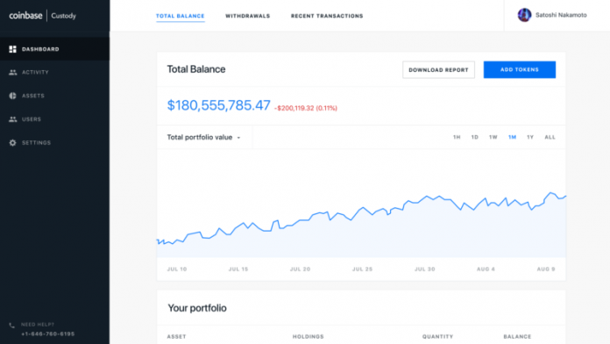
Task: Click the Holdings column header
Action: pos(309,337)
